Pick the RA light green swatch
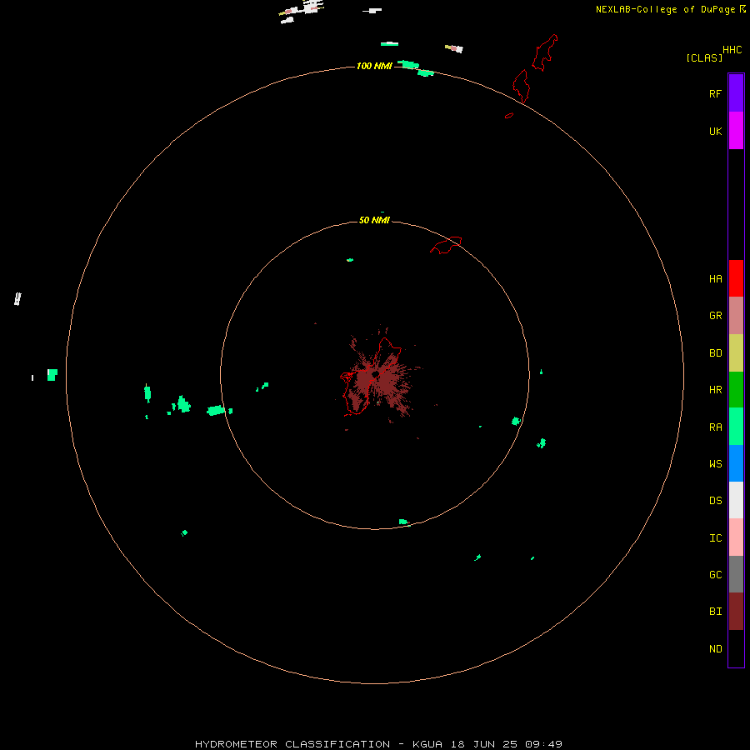 736,427
